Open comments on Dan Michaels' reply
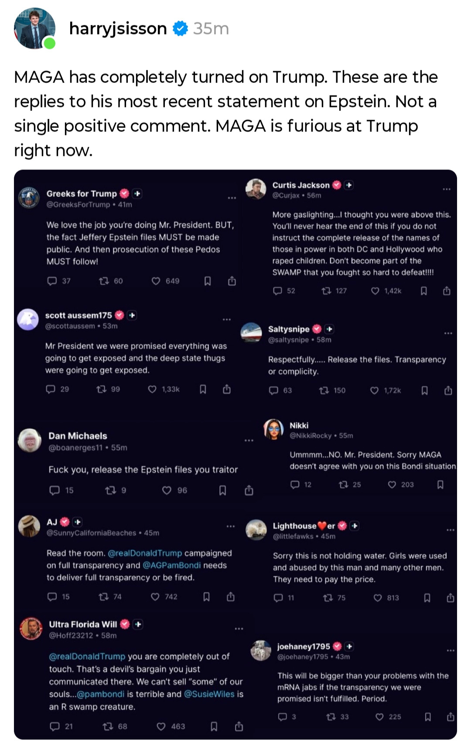 (55, 490)
